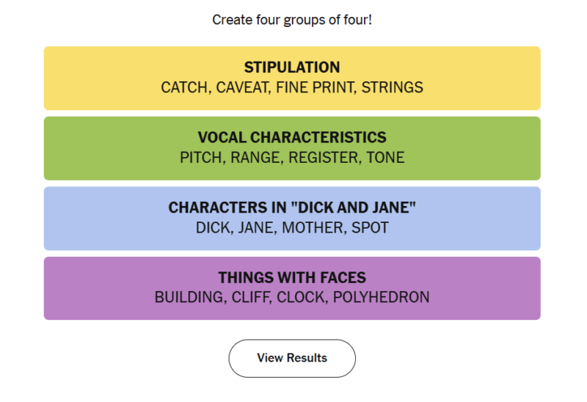Click the word TONE in green group
The height and width of the screenshot is (402, 587).
pyautogui.click(x=385, y=158)
